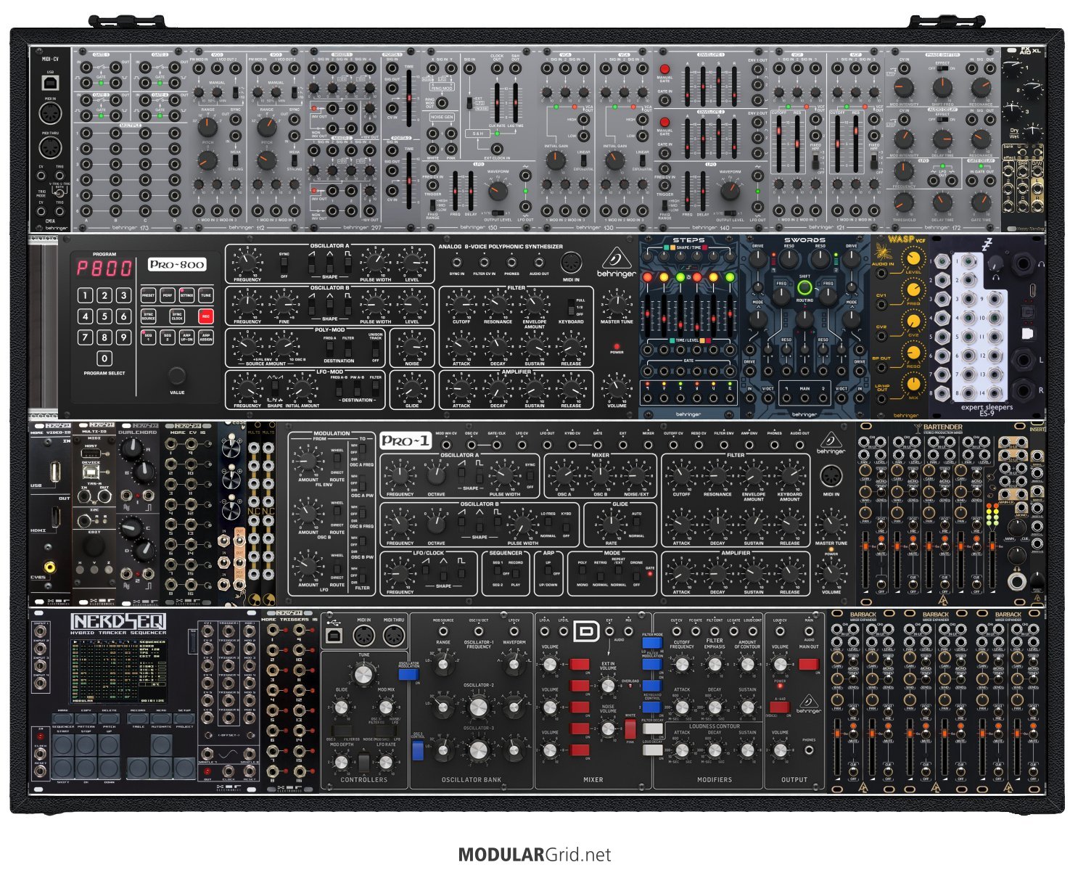
Task: Click the Pro-1 AUDIO OUT jack
Action: coord(800,444)
